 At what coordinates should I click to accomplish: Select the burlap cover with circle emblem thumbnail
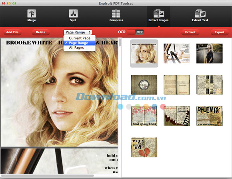coord(144,85)
